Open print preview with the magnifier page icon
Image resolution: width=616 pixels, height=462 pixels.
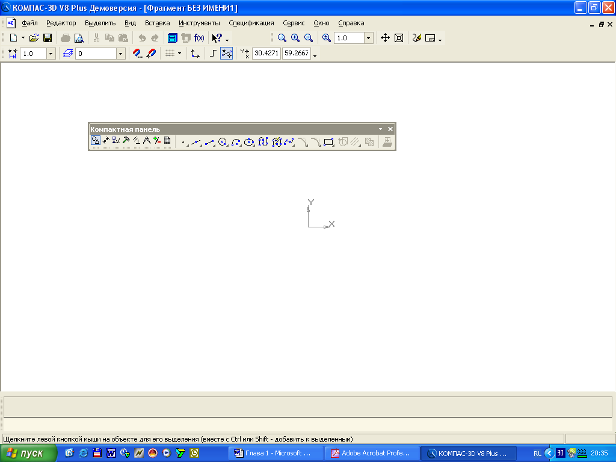pyautogui.click(x=79, y=38)
